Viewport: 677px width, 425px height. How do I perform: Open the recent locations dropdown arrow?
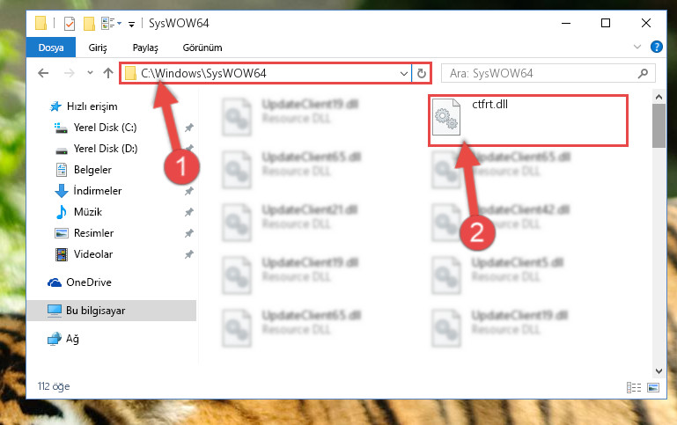[90, 73]
